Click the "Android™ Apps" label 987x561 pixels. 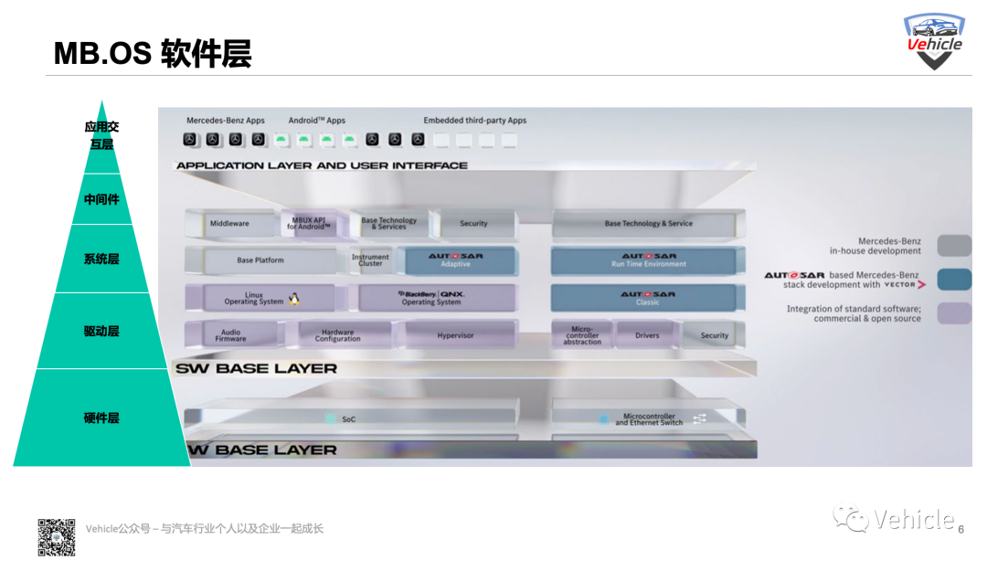[x=316, y=121]
